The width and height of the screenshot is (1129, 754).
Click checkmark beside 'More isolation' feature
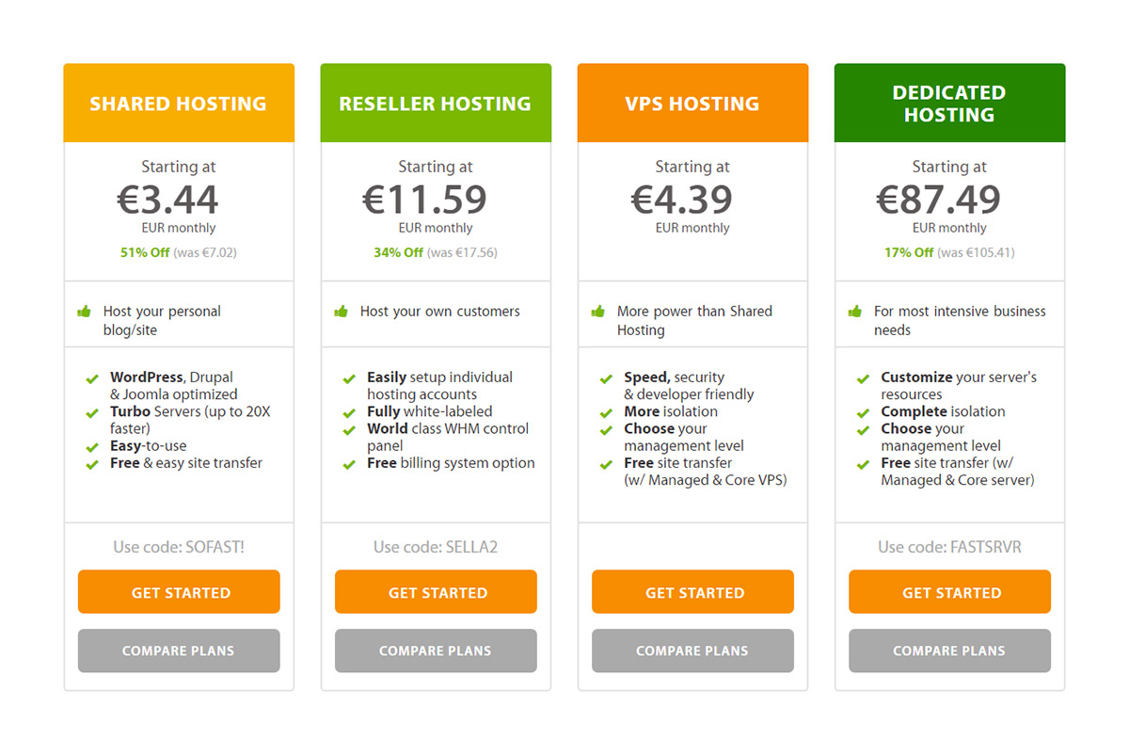pos(606,412)
